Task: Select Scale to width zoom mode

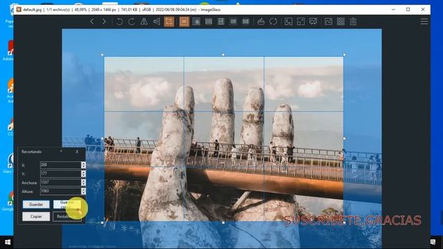Action: point(208,21)
